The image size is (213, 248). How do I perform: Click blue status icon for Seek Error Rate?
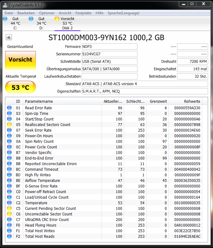coord(9,130)
